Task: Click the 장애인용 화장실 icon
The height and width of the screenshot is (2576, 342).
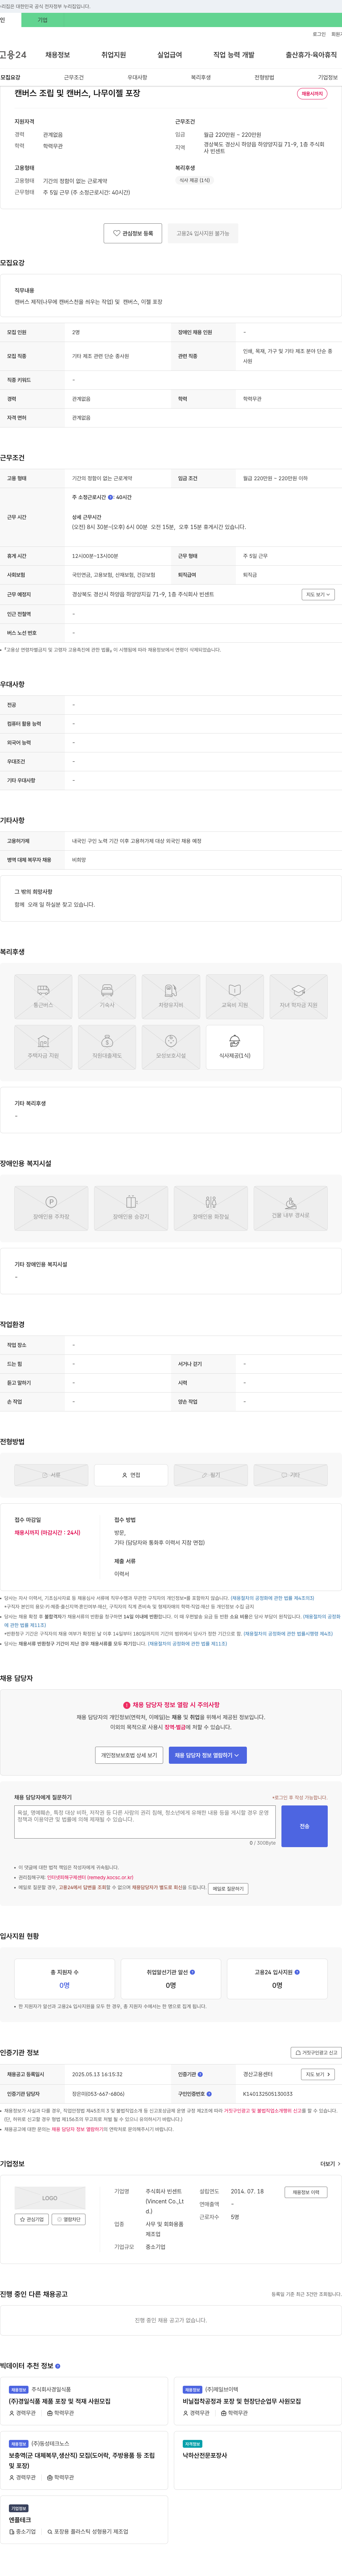Action: 211,1208
